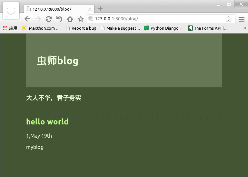
Task: Open the Maxthon.com bookmark
Action: pyautogui.click(x=41, y=28)
